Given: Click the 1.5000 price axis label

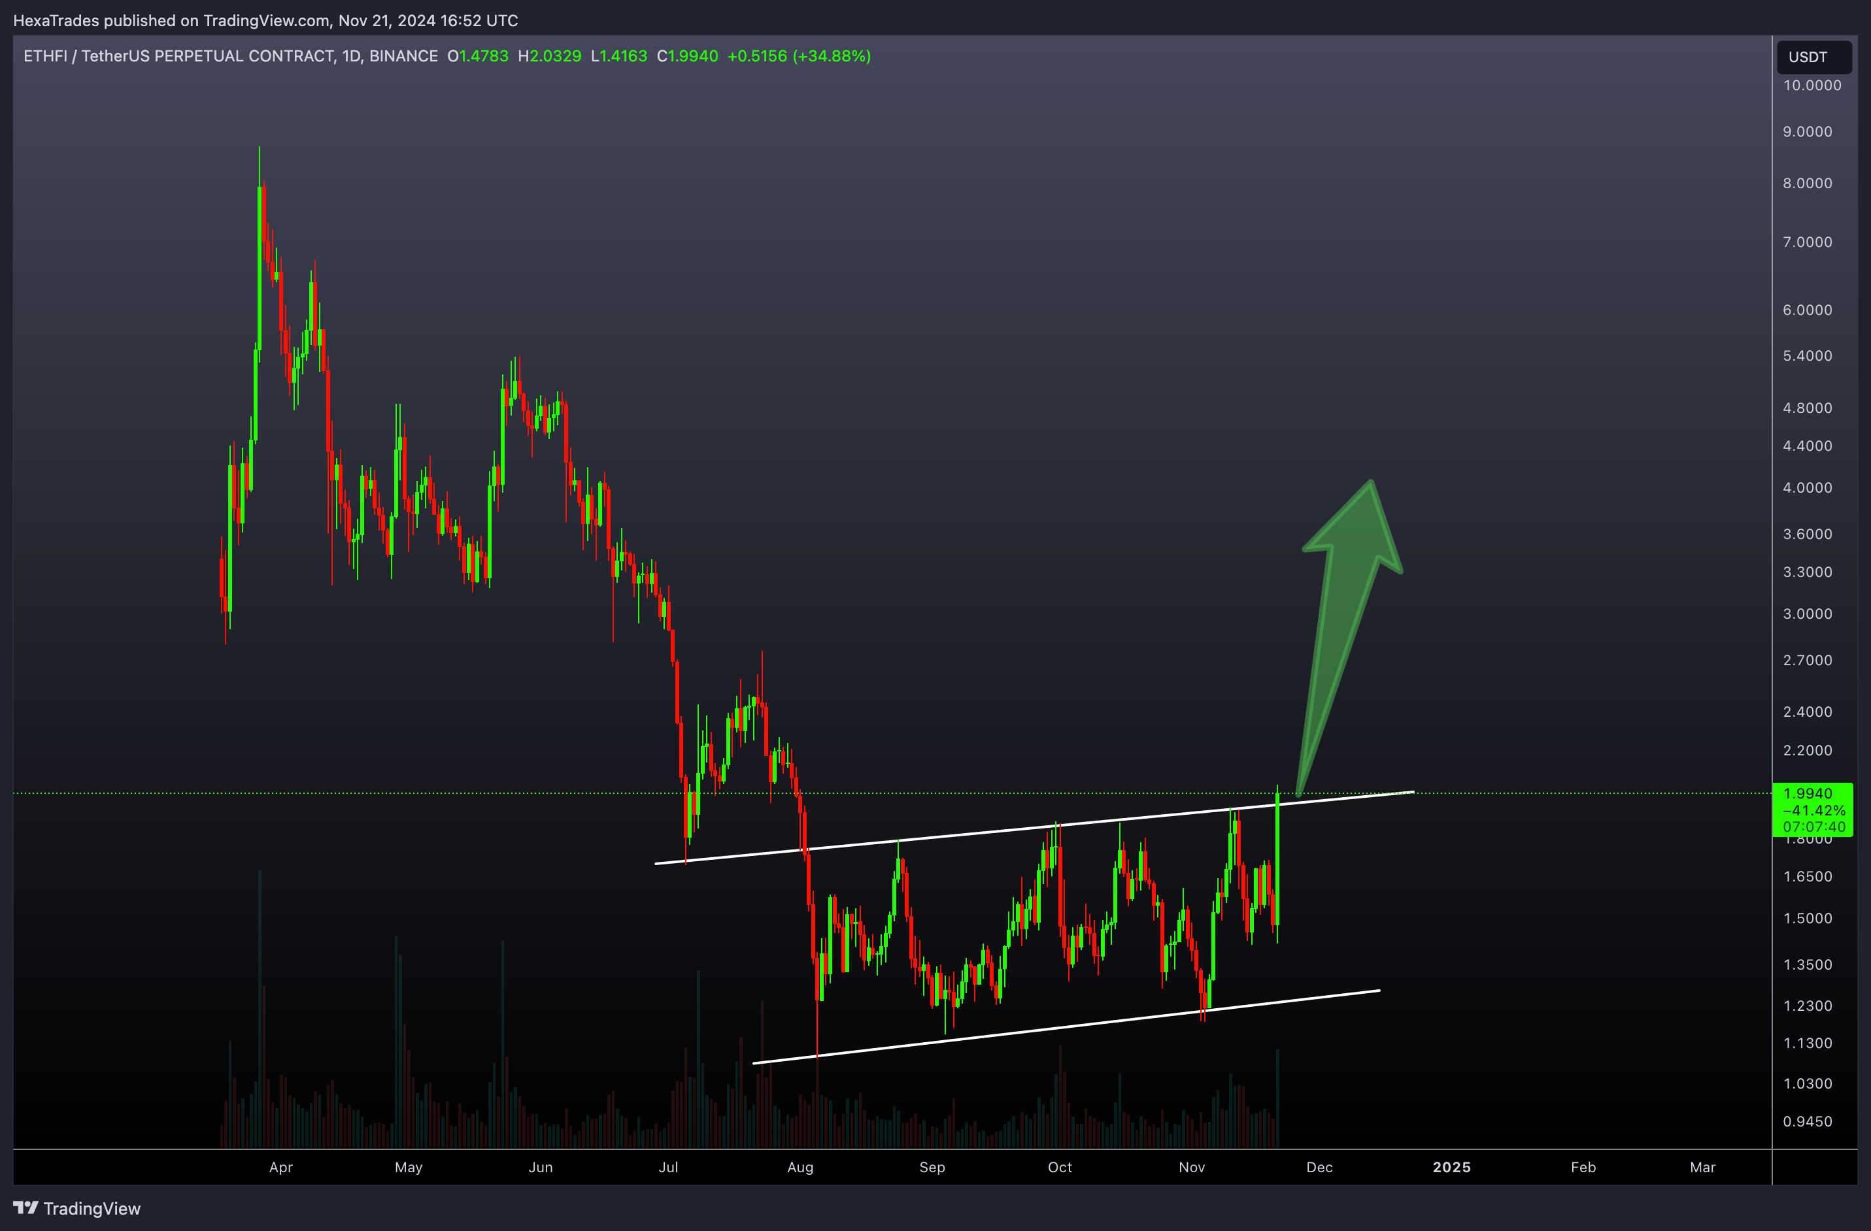Looking at the screenshot, I should pos(1808,918).
